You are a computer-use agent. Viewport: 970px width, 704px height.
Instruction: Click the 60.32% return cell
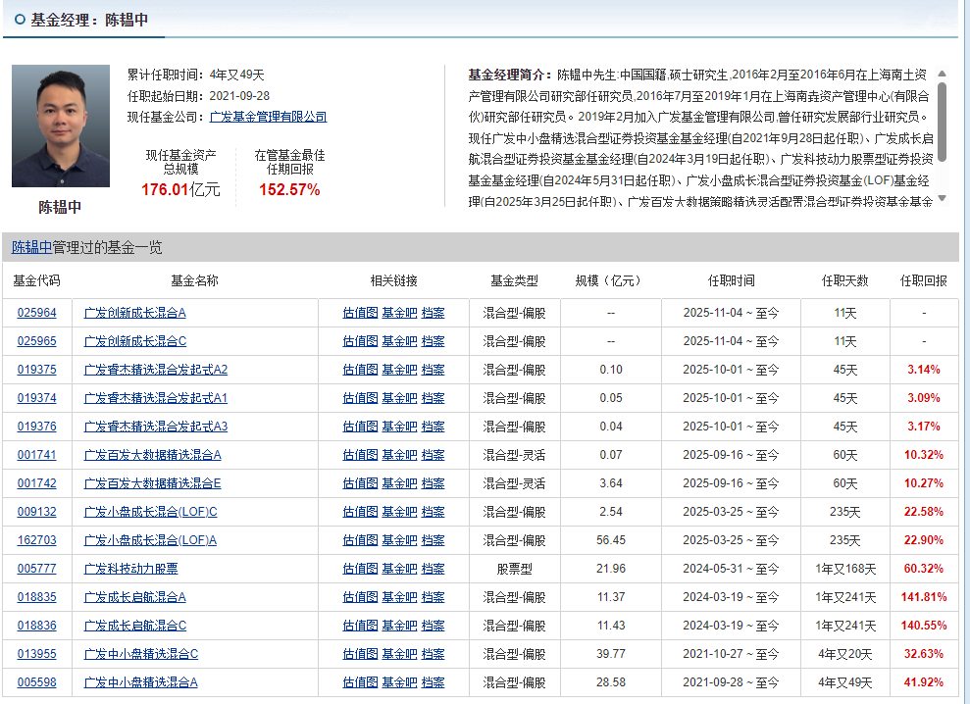[923, 569]
